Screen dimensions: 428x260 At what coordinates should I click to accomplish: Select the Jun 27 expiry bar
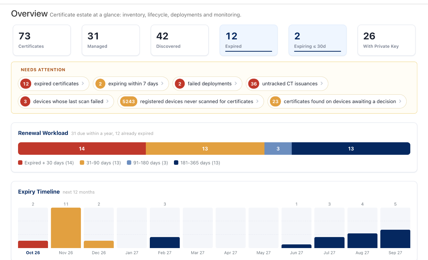pos(297,246)
